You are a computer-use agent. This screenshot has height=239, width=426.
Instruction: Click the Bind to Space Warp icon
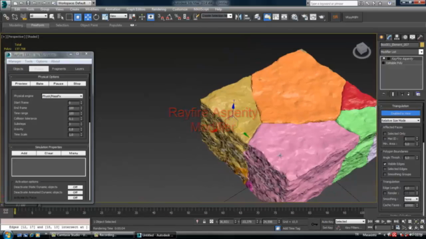[x=24, y=17]
